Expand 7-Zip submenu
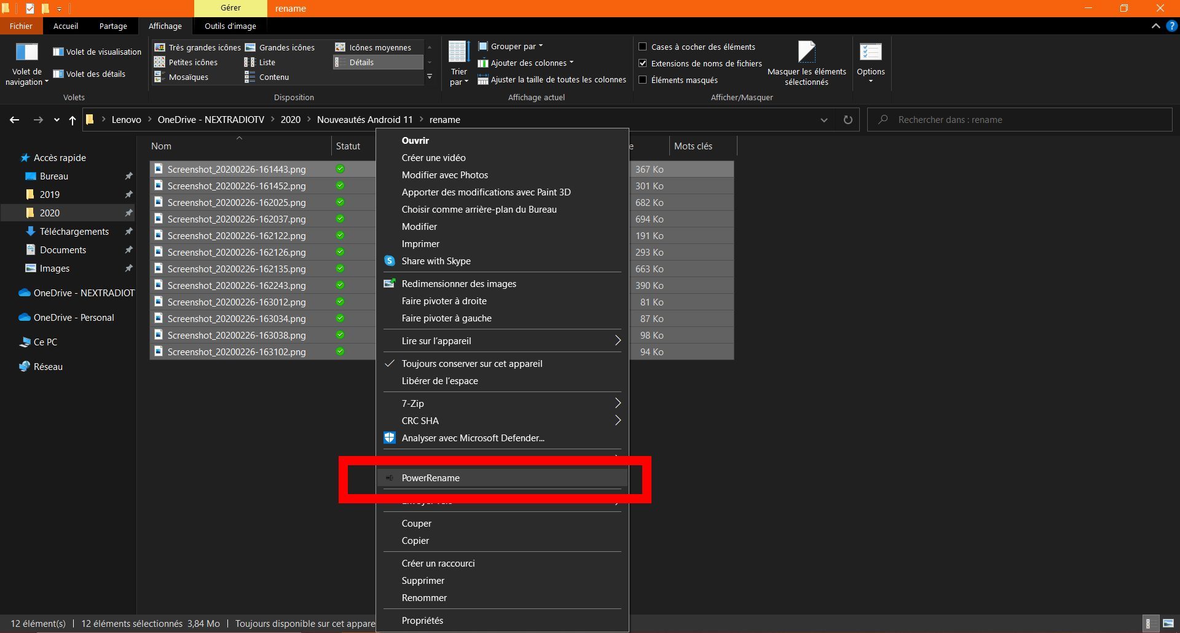The height and width of the screenshot is (633, 1180). pyautogui.click(x=502, y=403)
